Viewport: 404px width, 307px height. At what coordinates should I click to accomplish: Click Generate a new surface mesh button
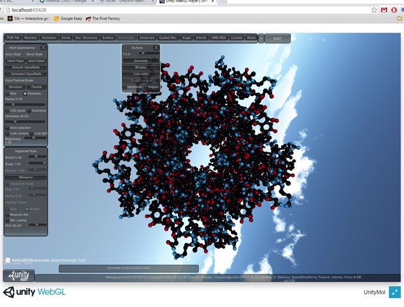click(129, 268)
